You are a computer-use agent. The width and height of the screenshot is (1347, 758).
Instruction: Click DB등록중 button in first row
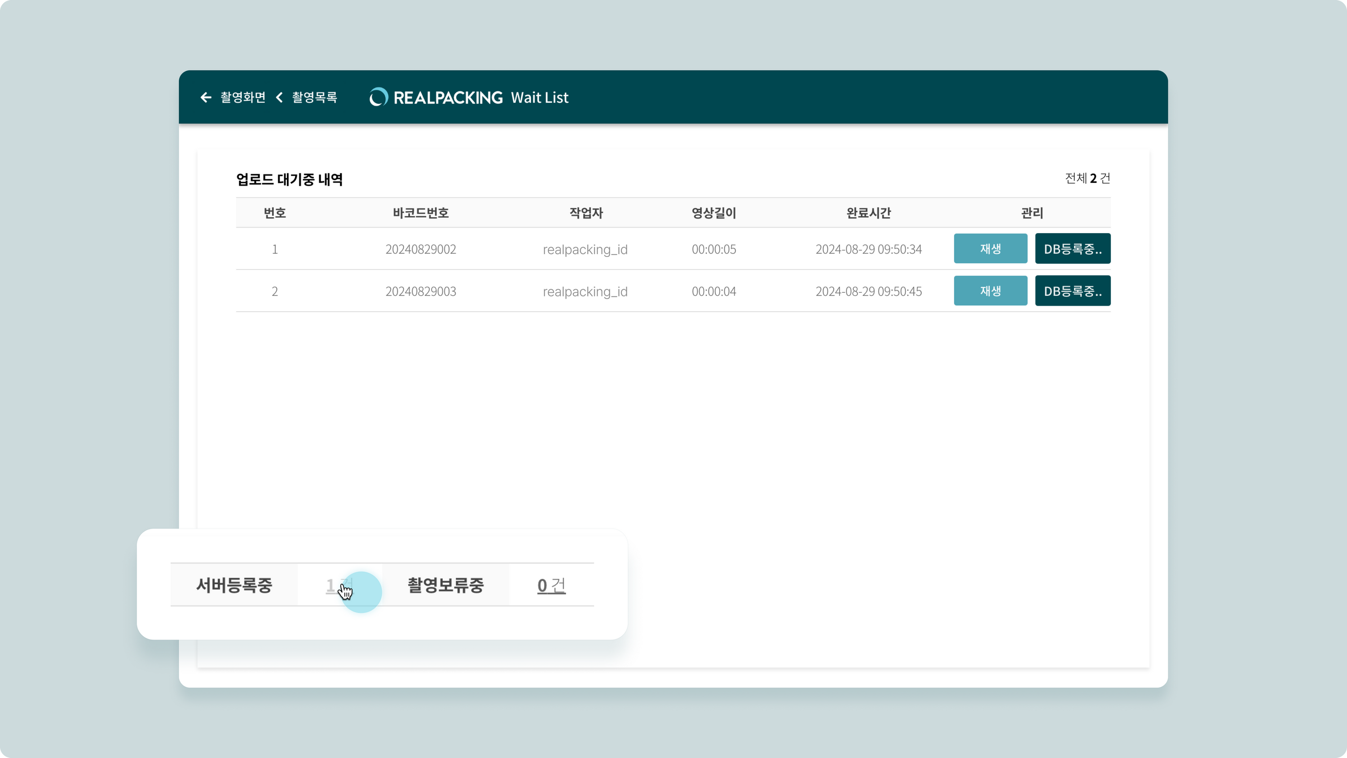[1072, 248]
